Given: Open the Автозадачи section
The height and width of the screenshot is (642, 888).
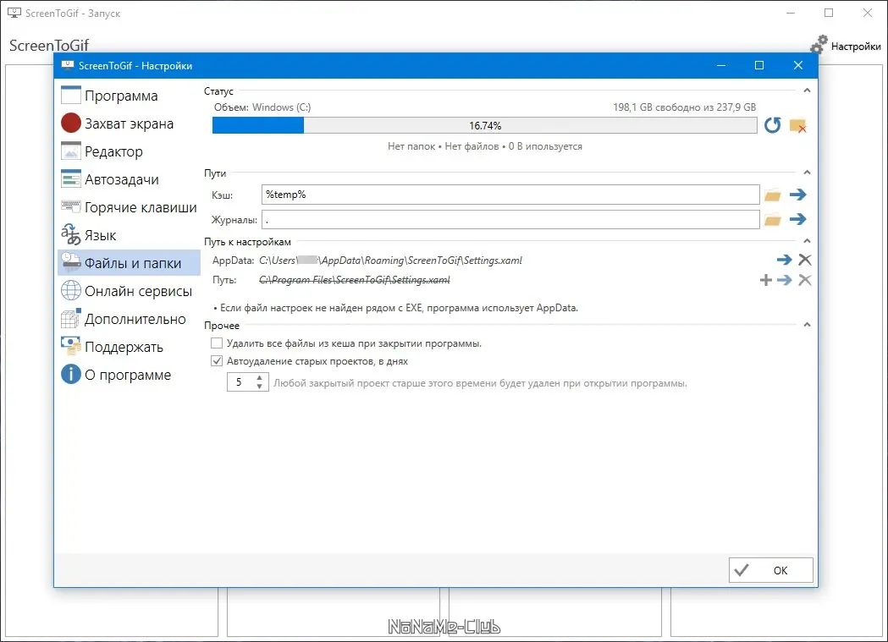Looking at the screenshot, I should tap(129, 179).
